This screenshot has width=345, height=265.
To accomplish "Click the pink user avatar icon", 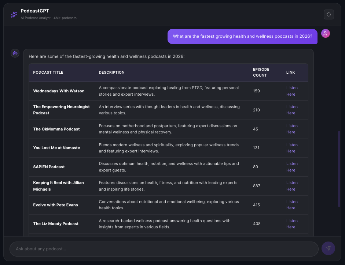I will (x=326, y=33).
